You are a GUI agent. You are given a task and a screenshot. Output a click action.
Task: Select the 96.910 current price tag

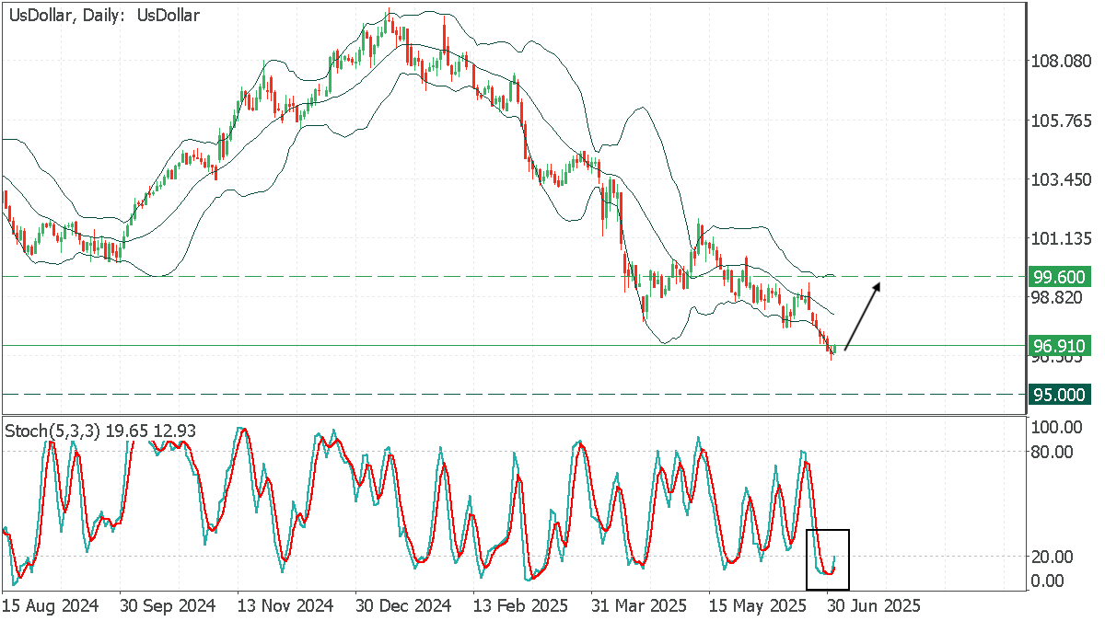pyautogui.click(x=1060, y=346)
